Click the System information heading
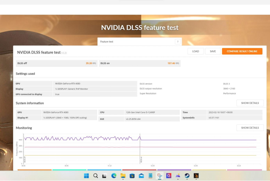Viewport: 270px width, 181px height. click(x=30, y=103)
